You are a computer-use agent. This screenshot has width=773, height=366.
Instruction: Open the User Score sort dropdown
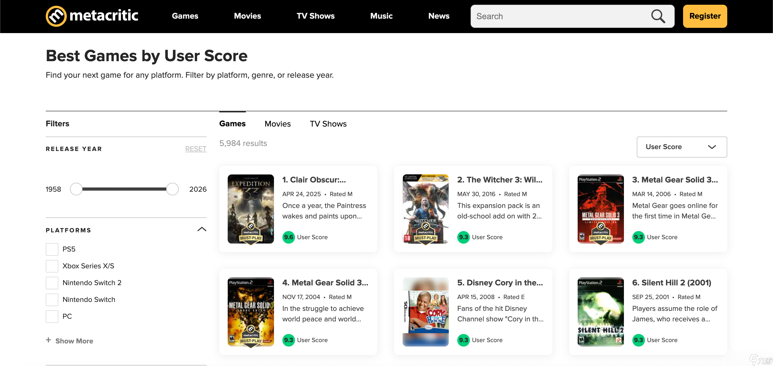pos(682,147)
